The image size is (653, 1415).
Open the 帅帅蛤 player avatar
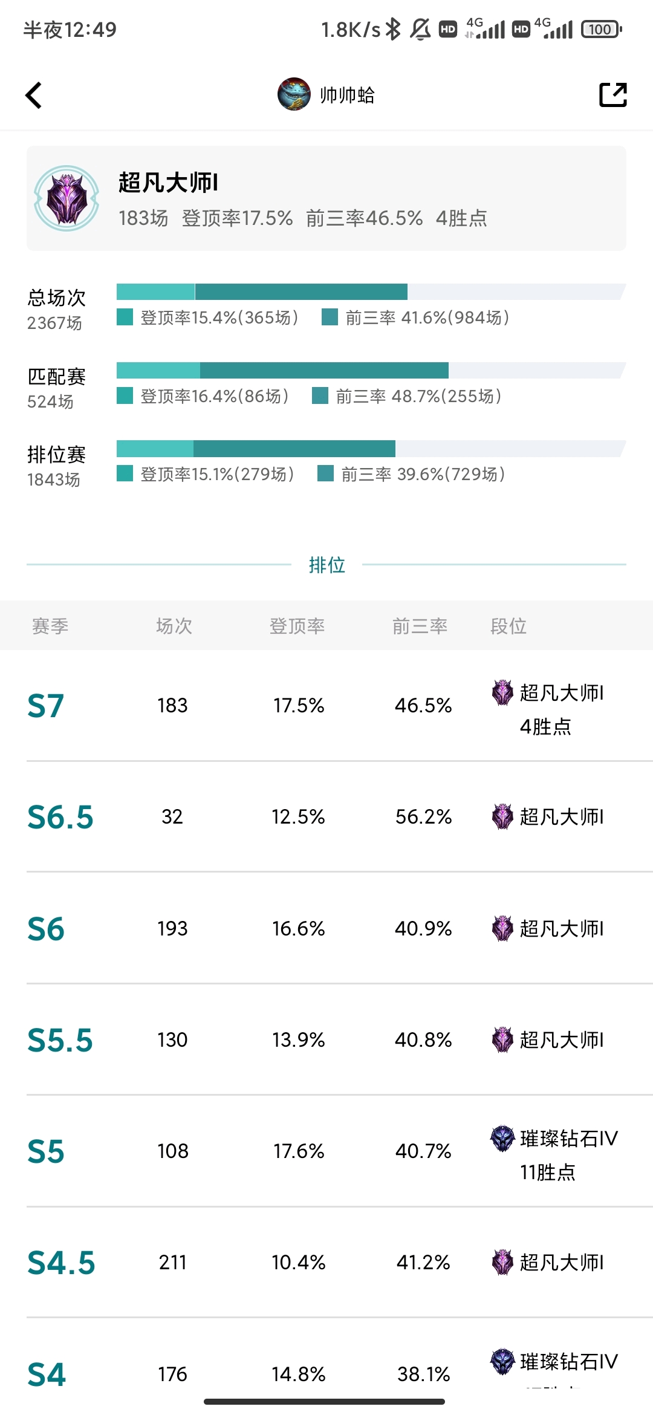pyautogui.click(x=294, y=94)
